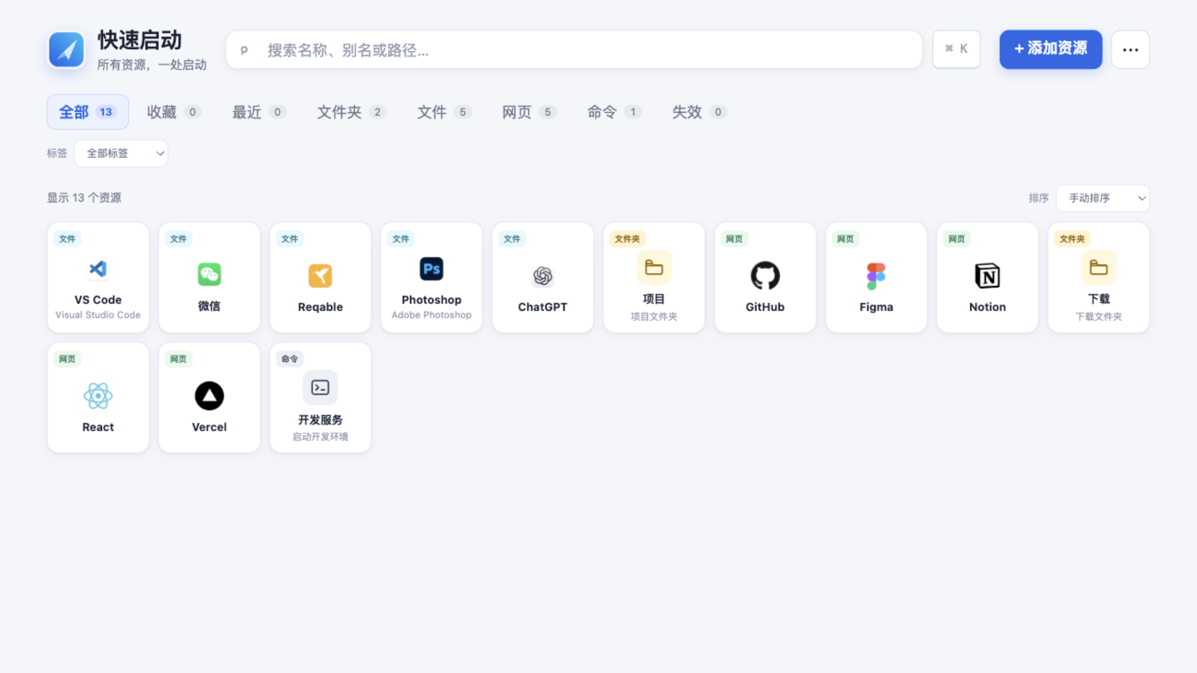This screenshot has height=673, width=1197.
Task: Click the '微信' card title
Action: (209, 306)
